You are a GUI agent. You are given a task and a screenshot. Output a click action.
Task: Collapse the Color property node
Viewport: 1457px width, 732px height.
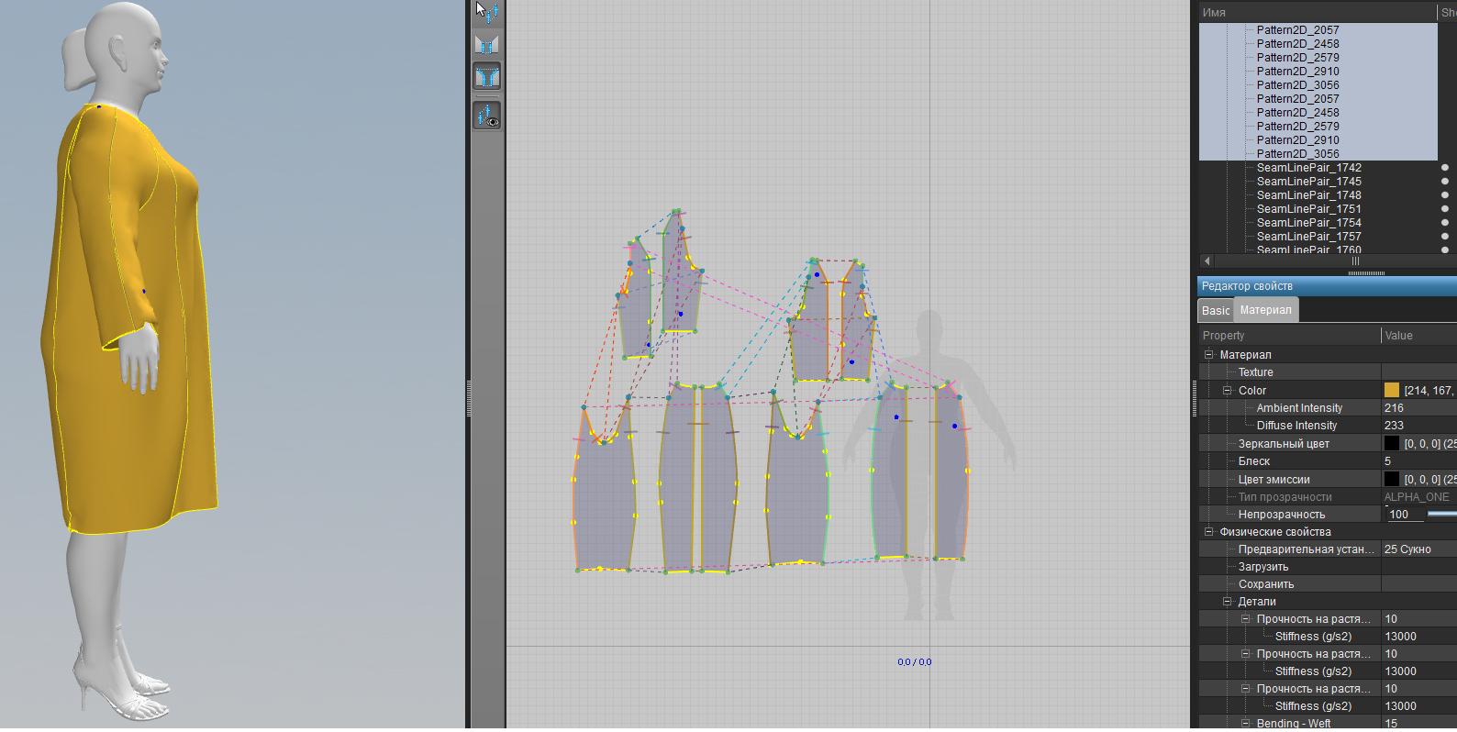(x=1227, y=391)
